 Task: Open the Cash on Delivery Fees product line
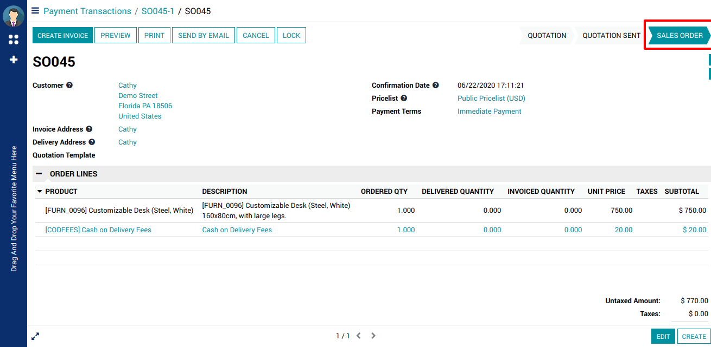[98, 230]
